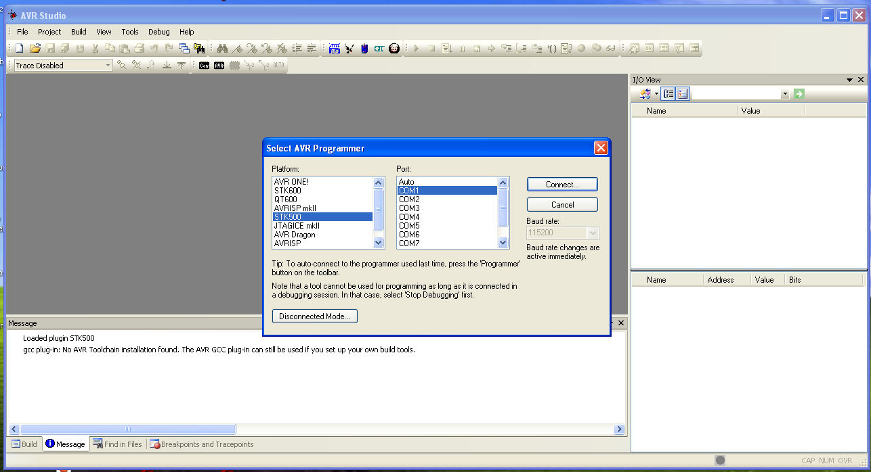Switch to Find in Files tab
This screenshot has width=871, height=472.
(118, 444)
